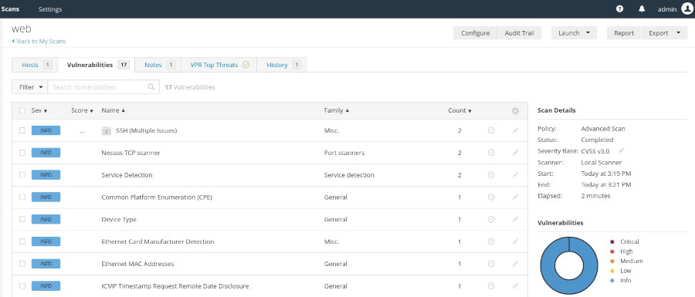Open the Export dropdown
Viewport: 695px width, 297px height.
point(664,32)
